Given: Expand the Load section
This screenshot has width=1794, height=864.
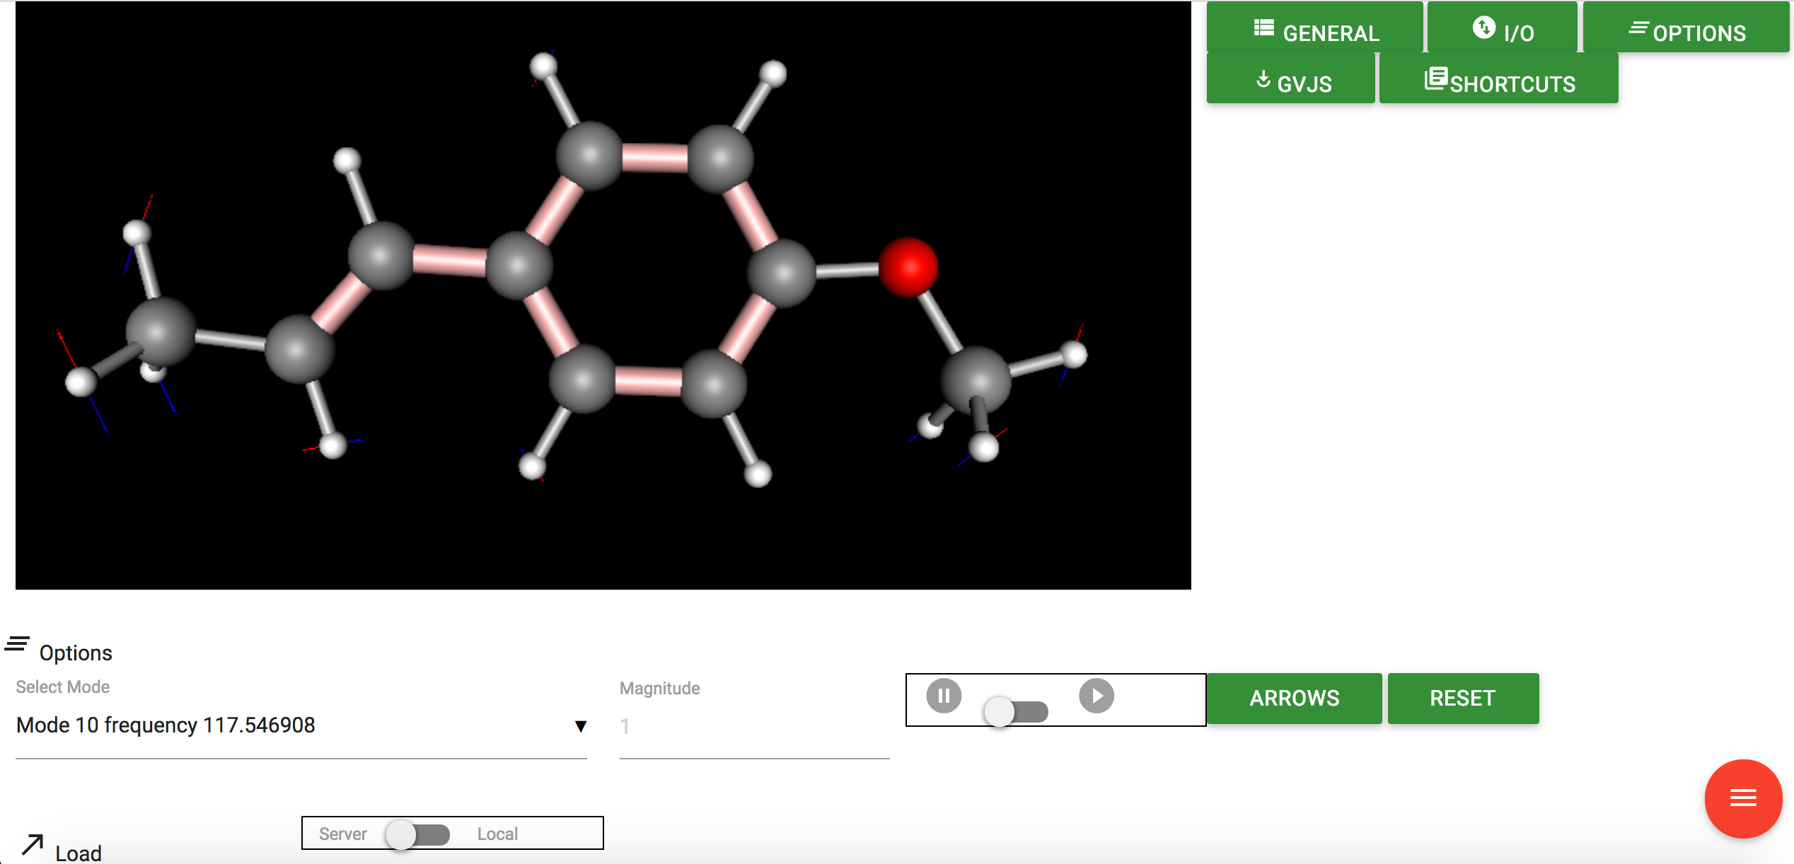Looking at the screenshot, I should pos(78,853).
